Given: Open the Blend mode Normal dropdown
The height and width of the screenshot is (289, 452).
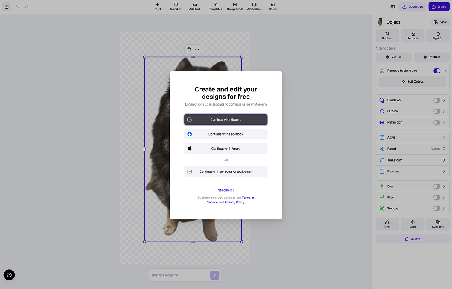Looking at the screenshot, I should point(438,149).
